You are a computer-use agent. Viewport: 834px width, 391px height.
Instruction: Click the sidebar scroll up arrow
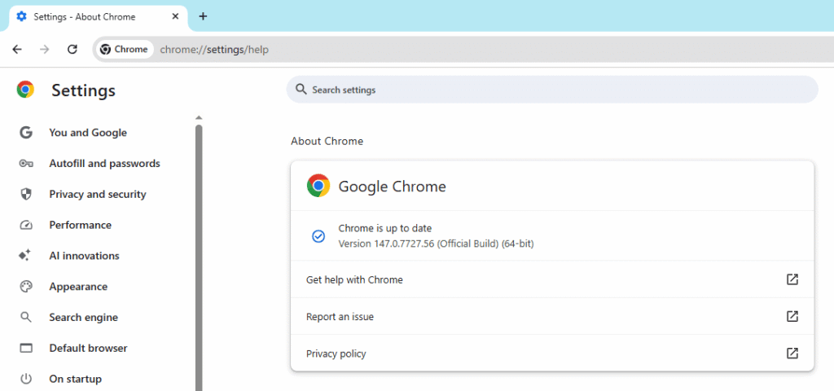point(199,117)
